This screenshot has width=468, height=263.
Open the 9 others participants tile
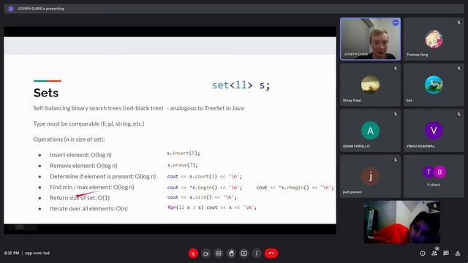[x=434, y=176]
